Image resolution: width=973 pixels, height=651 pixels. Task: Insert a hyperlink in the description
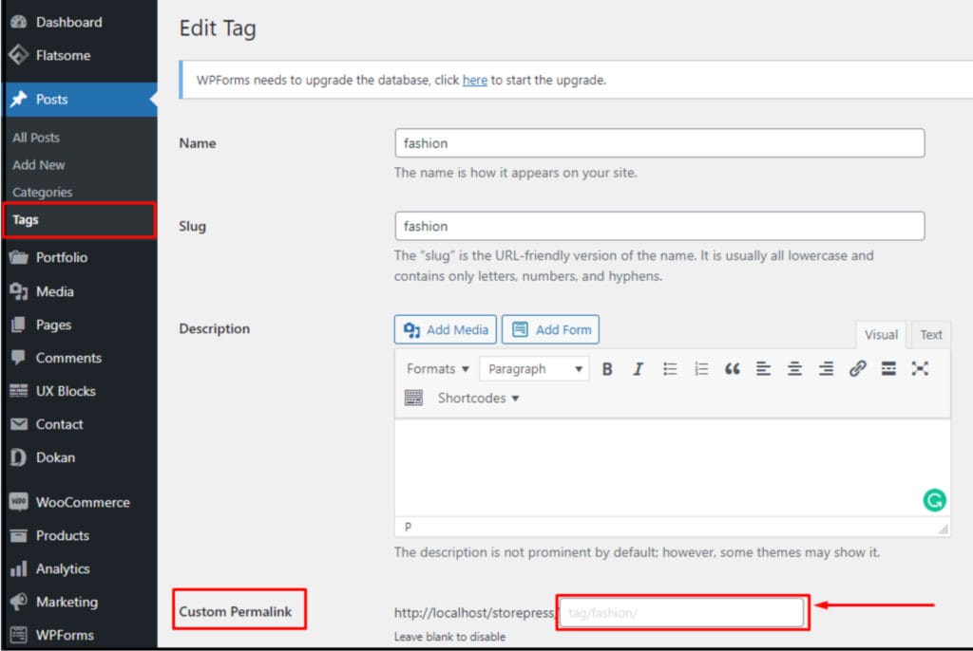(x=858, y=369)
